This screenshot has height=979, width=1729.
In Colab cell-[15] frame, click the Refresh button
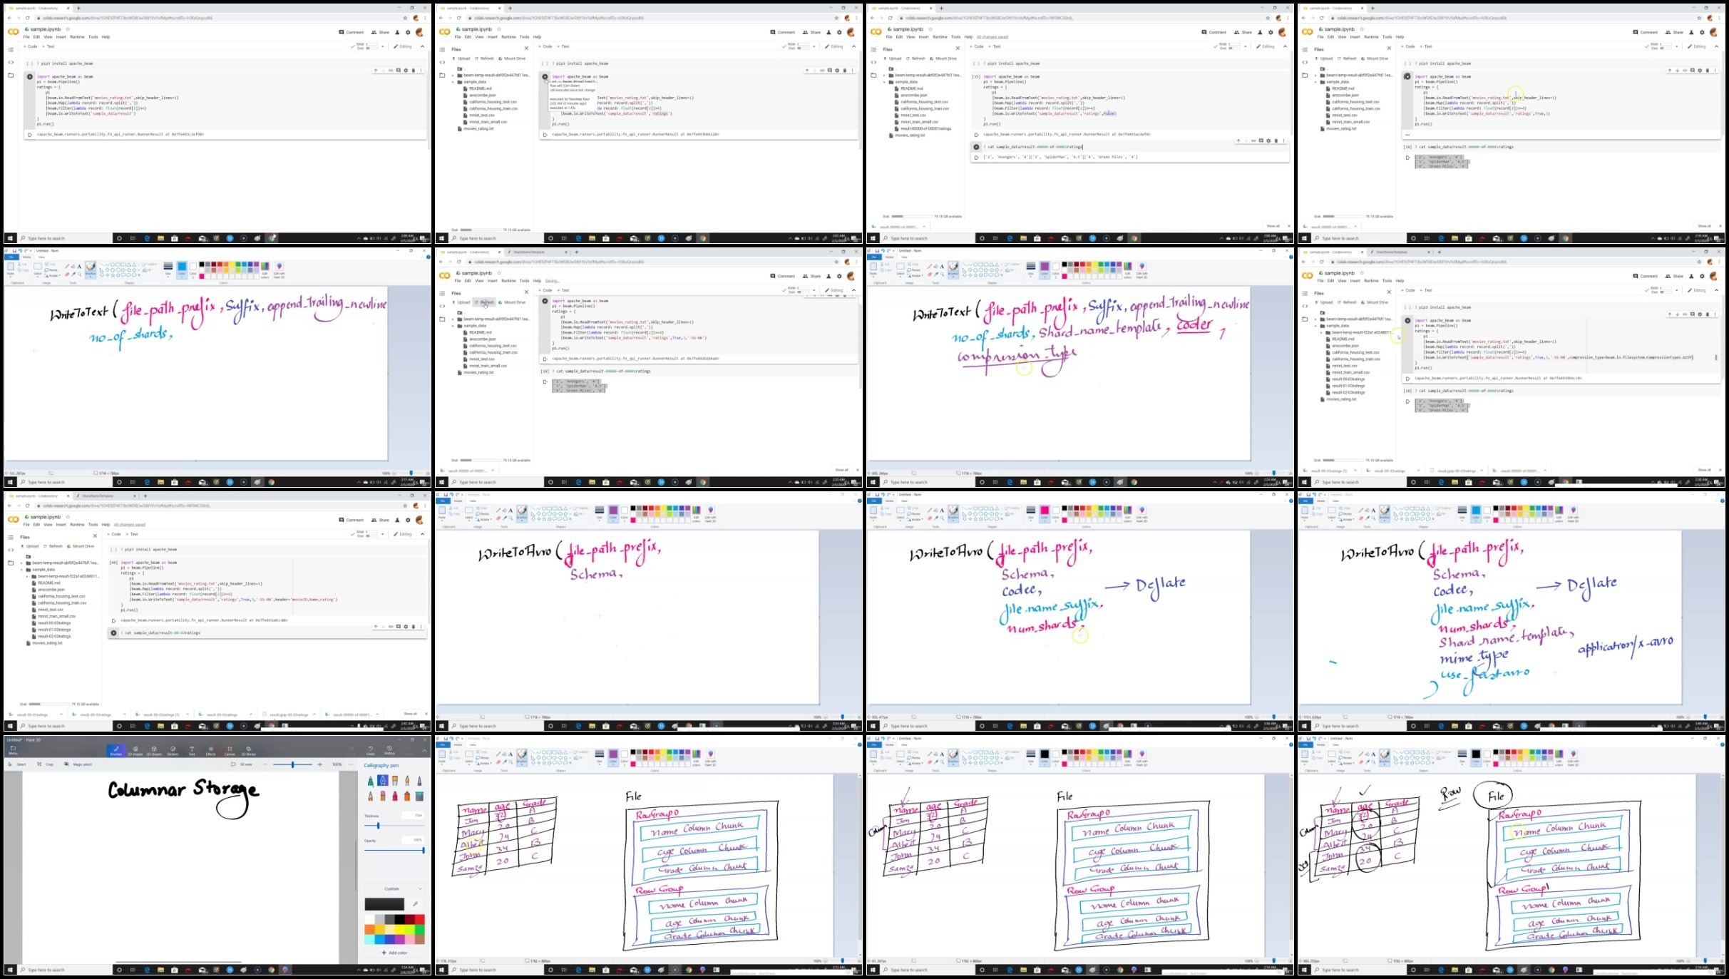tap(915, 58)
